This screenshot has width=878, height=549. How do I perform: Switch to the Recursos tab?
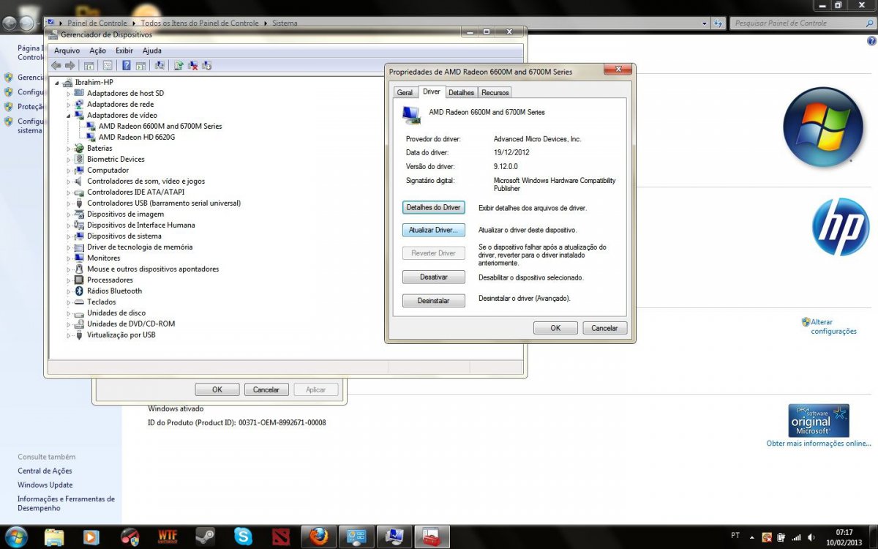pos(495,93)
